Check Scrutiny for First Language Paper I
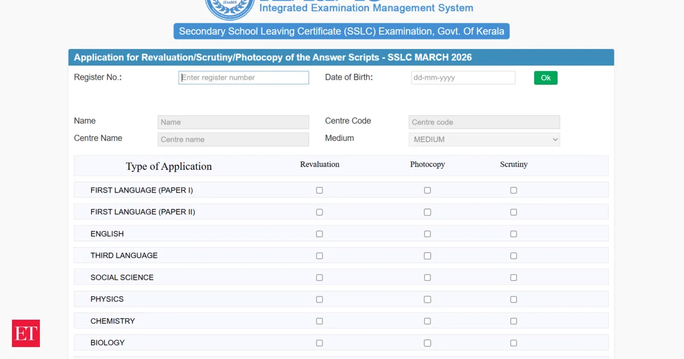 coord(514,190)
